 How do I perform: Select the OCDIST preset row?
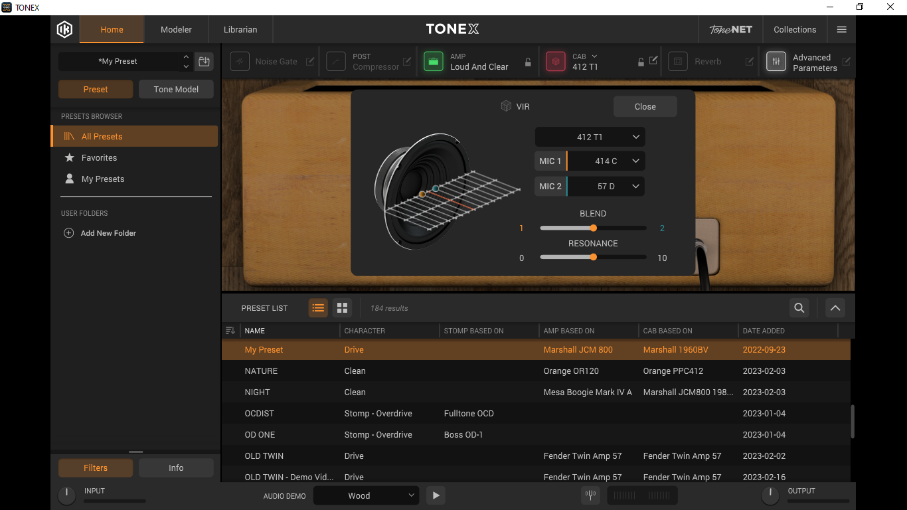(x=536, y=413)
